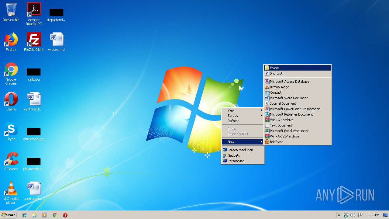389x219 pixels.
Task: Open the volume tray icon
Action: (353, 215)
